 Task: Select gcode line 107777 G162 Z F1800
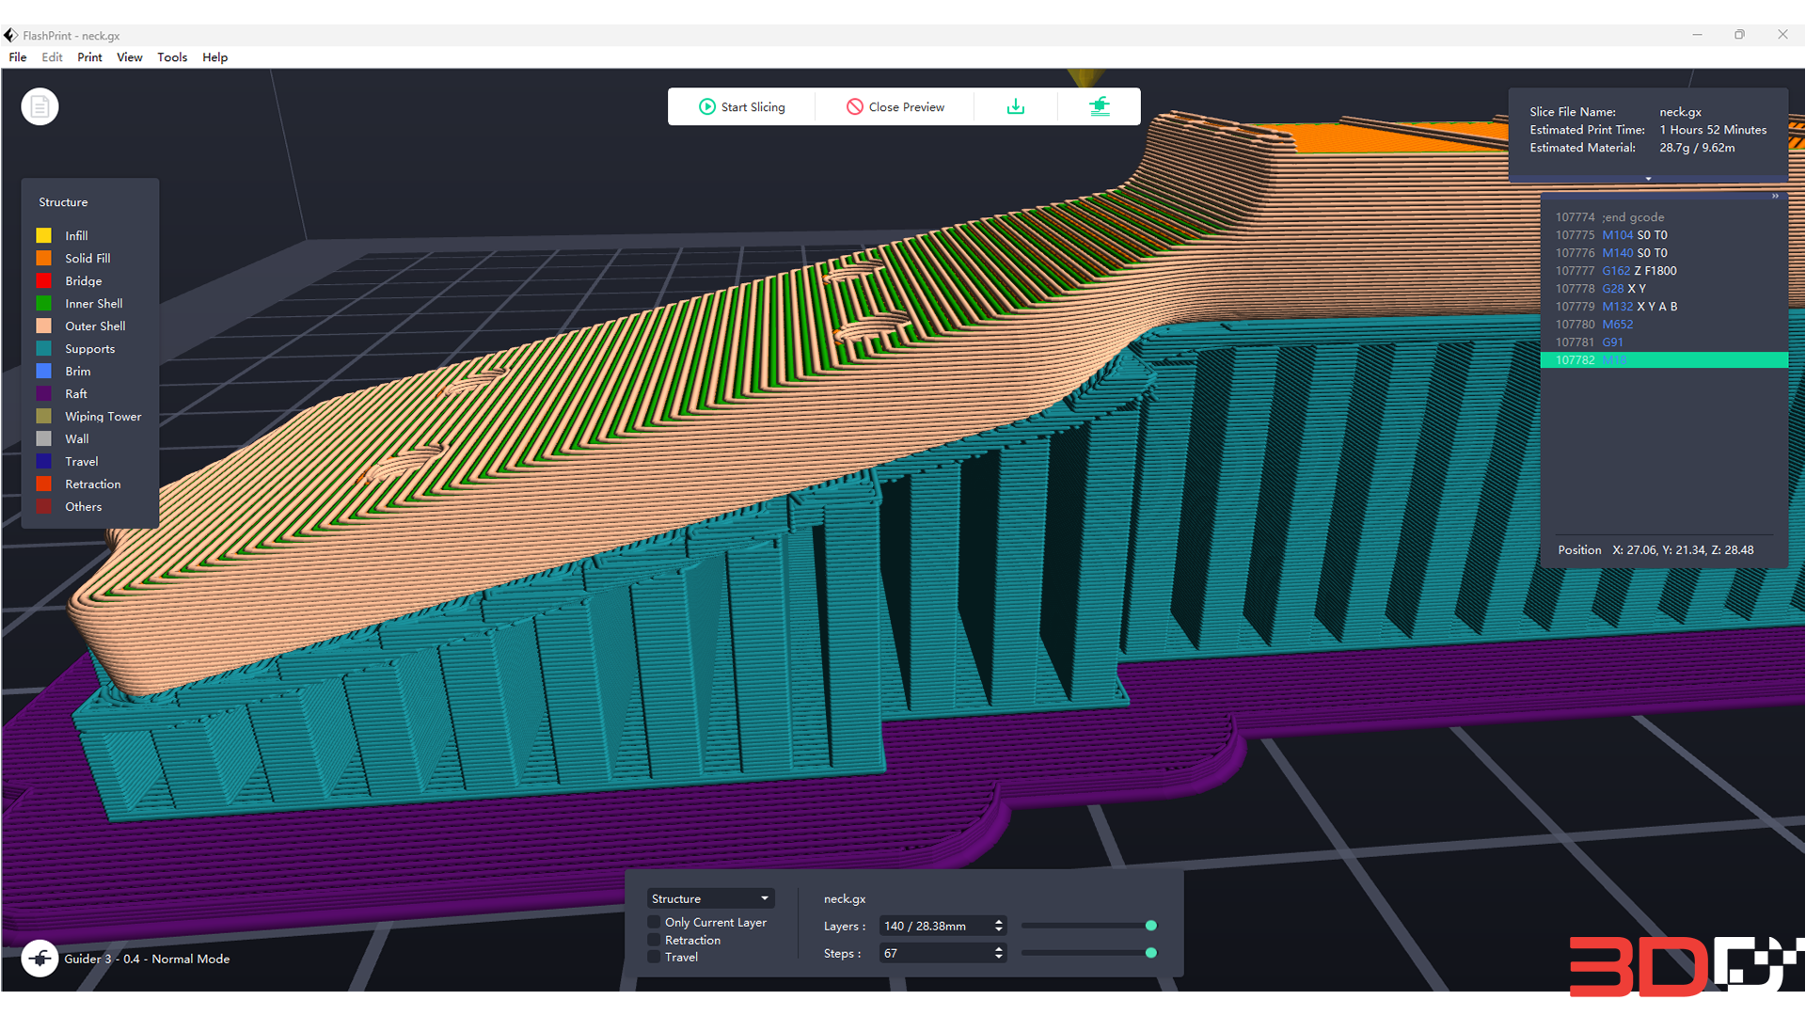click(1663, 271)
